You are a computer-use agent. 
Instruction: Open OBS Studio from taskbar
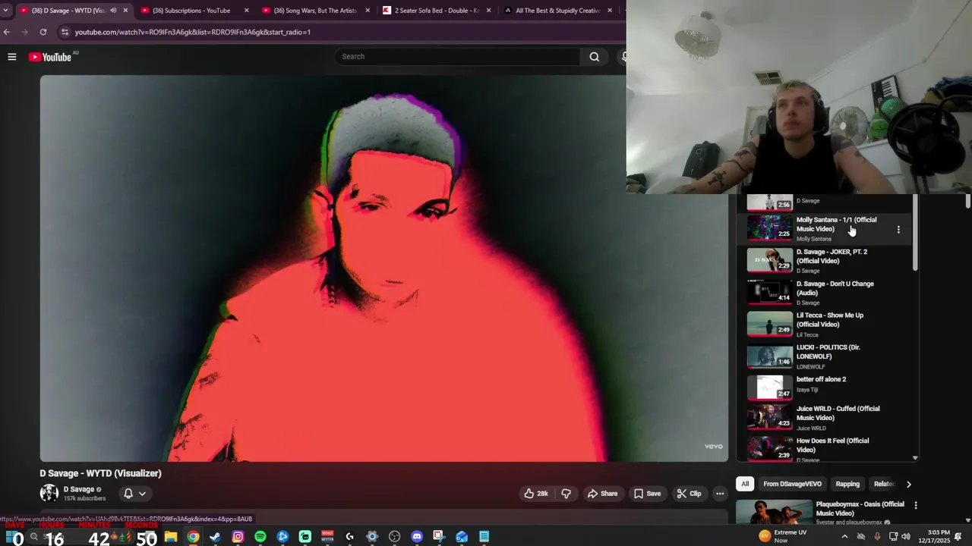point(394,537)
